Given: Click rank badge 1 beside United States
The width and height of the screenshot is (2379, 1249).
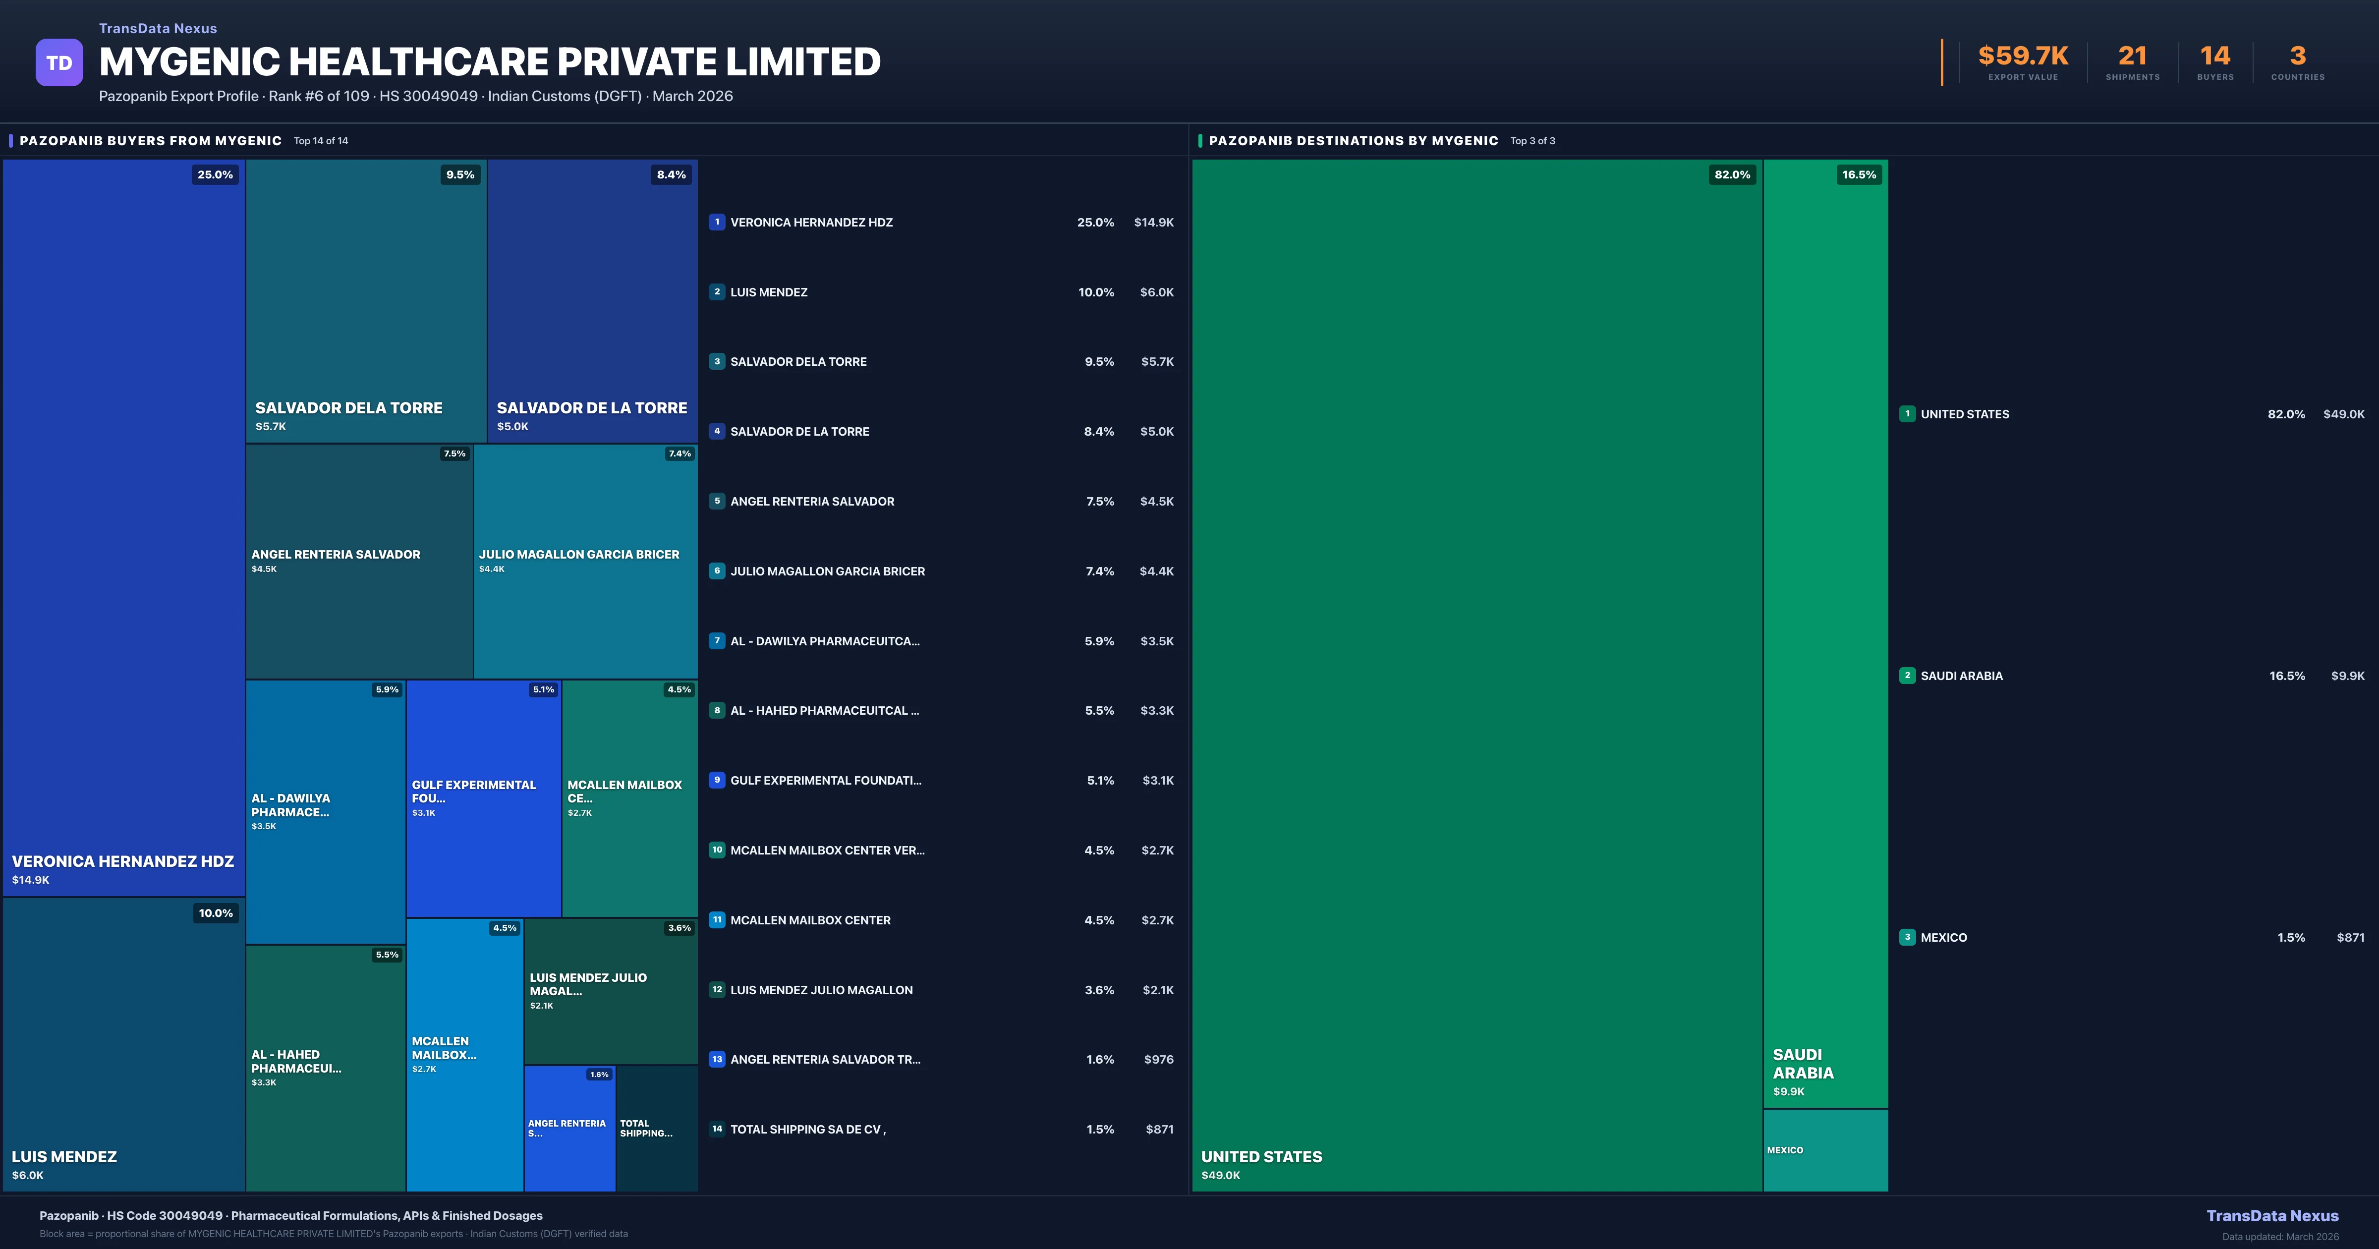Looking at the screenshot, I should pyautogui.click(x=1907, y=414).
